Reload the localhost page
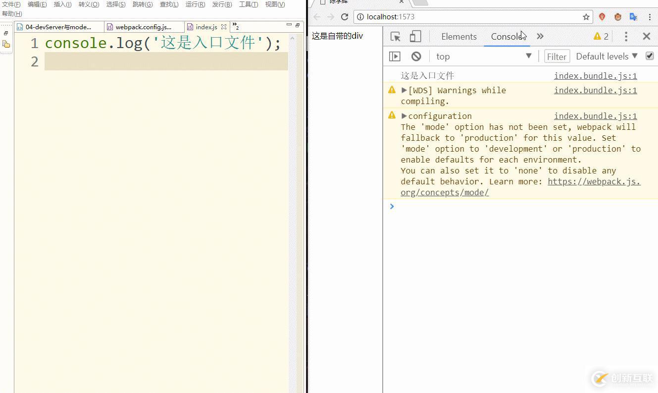The width and height of the screenshot is (658, 393). pyautogui.click(x=345, y=17)
